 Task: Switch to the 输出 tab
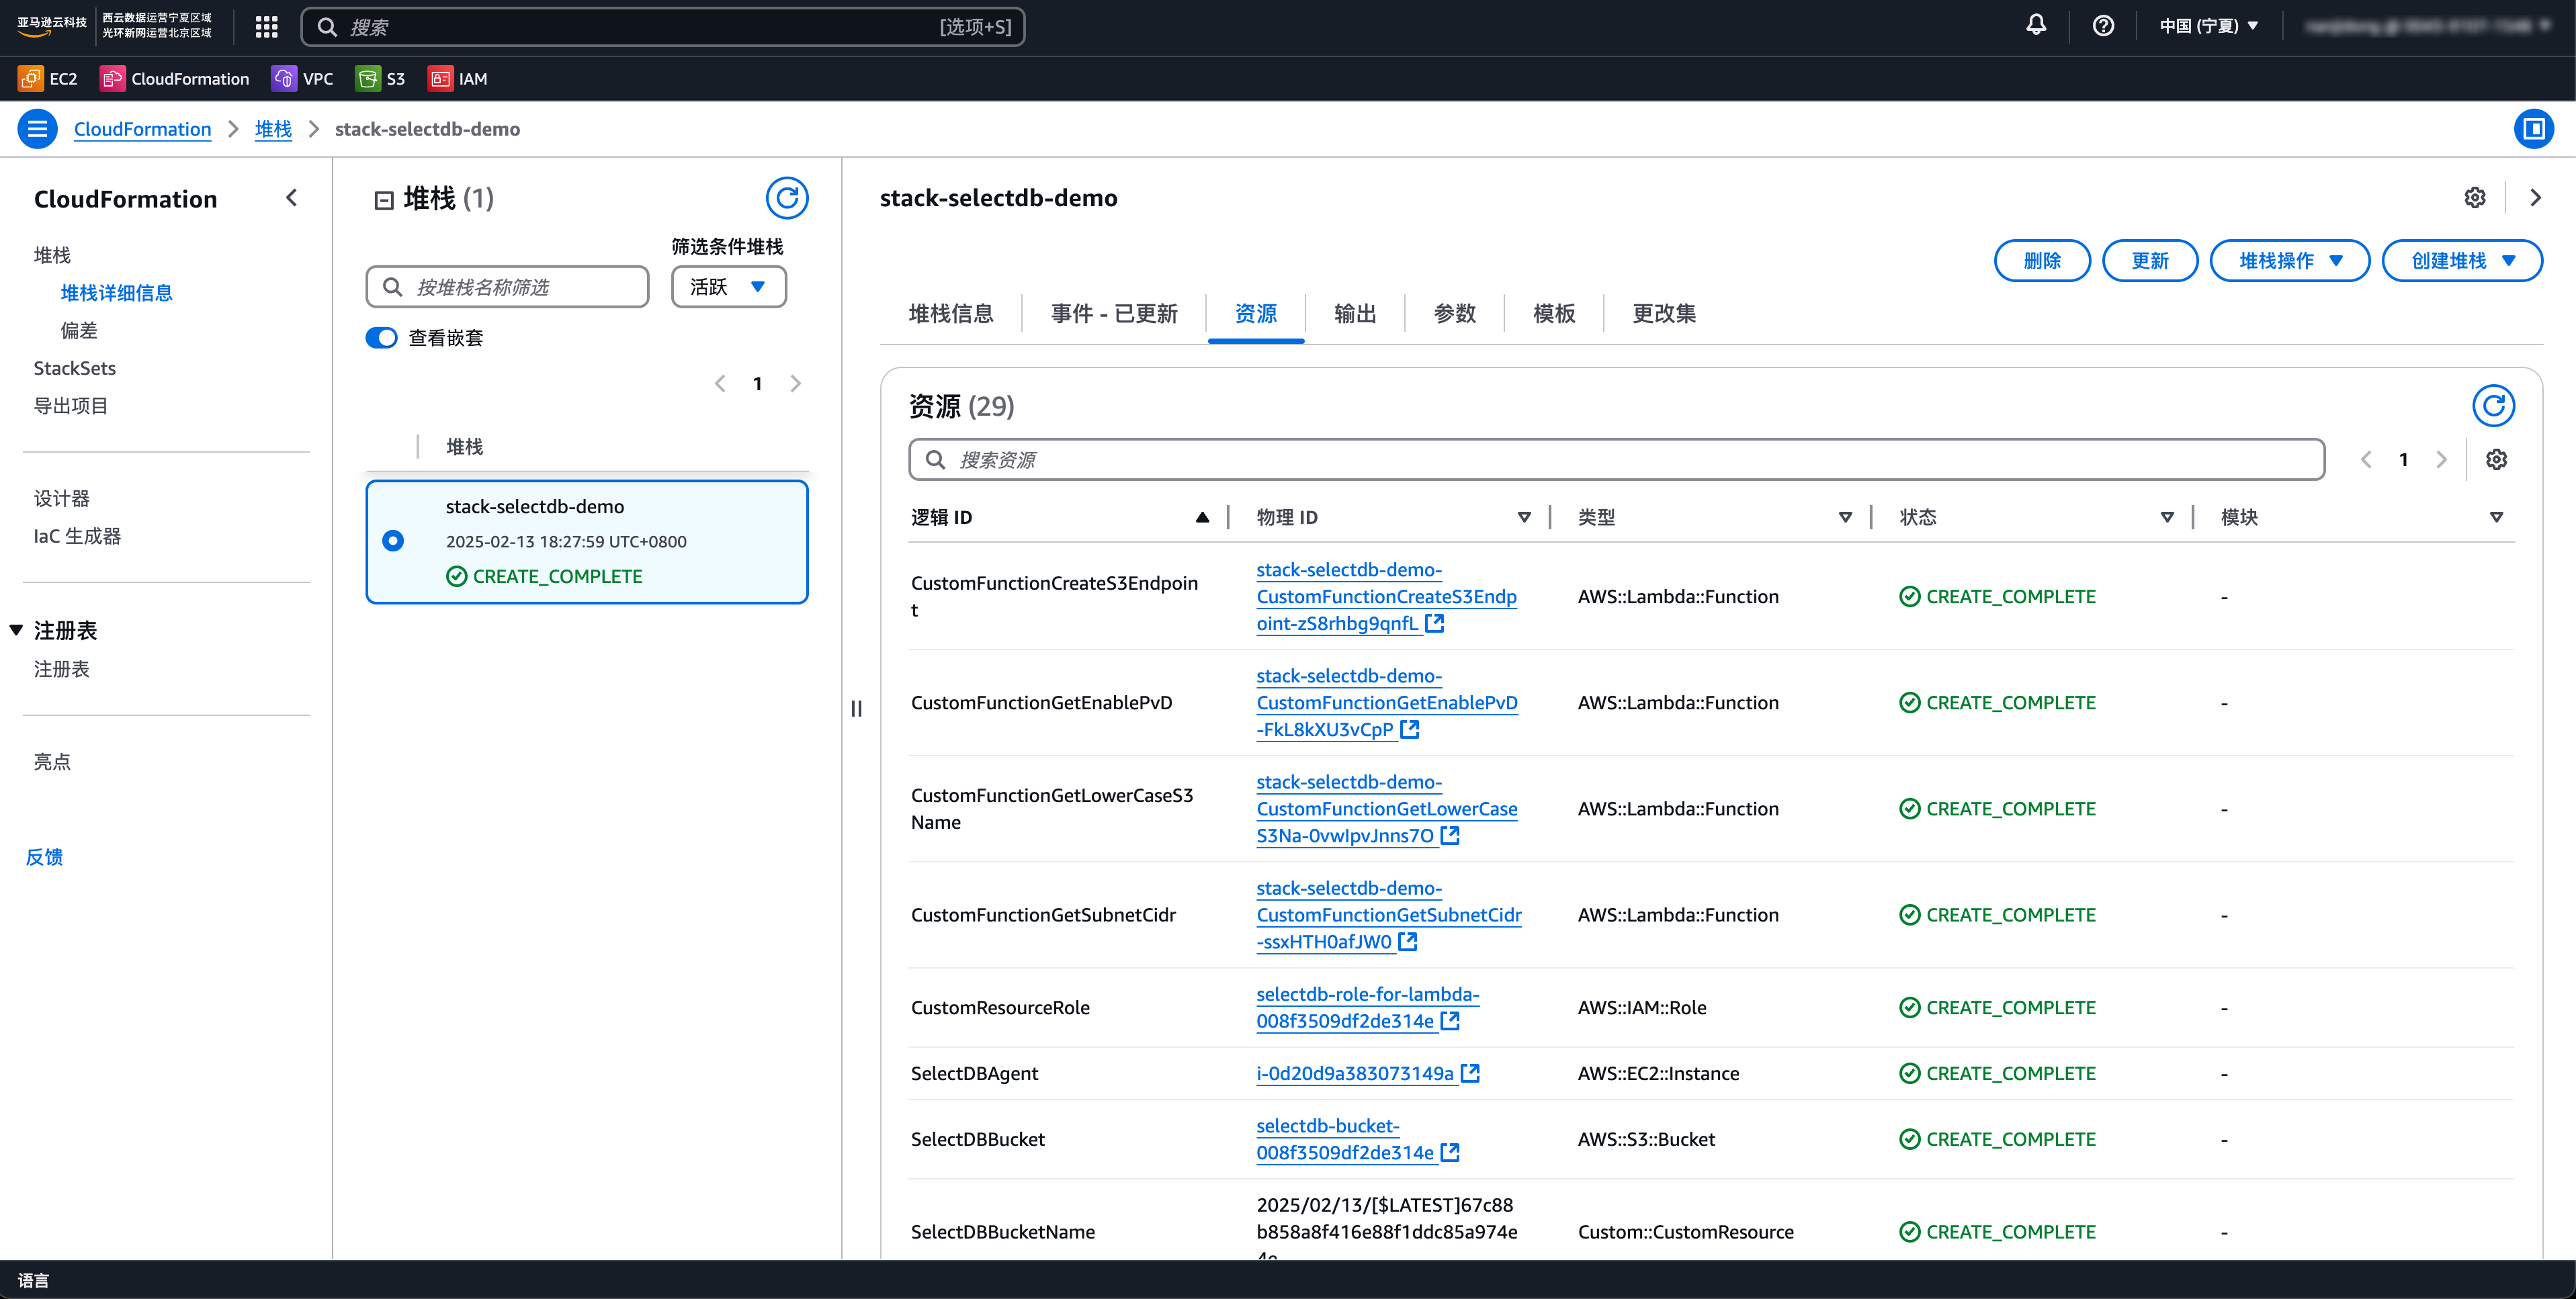pyautogui.click(x=1355, y=314)
